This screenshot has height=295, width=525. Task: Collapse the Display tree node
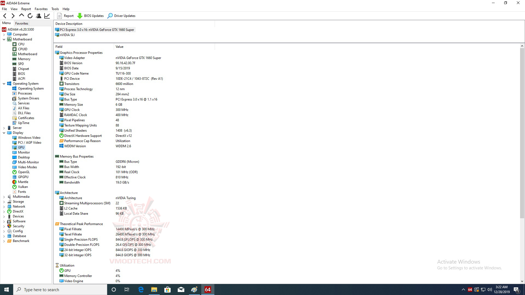click(x=4, y=133)
